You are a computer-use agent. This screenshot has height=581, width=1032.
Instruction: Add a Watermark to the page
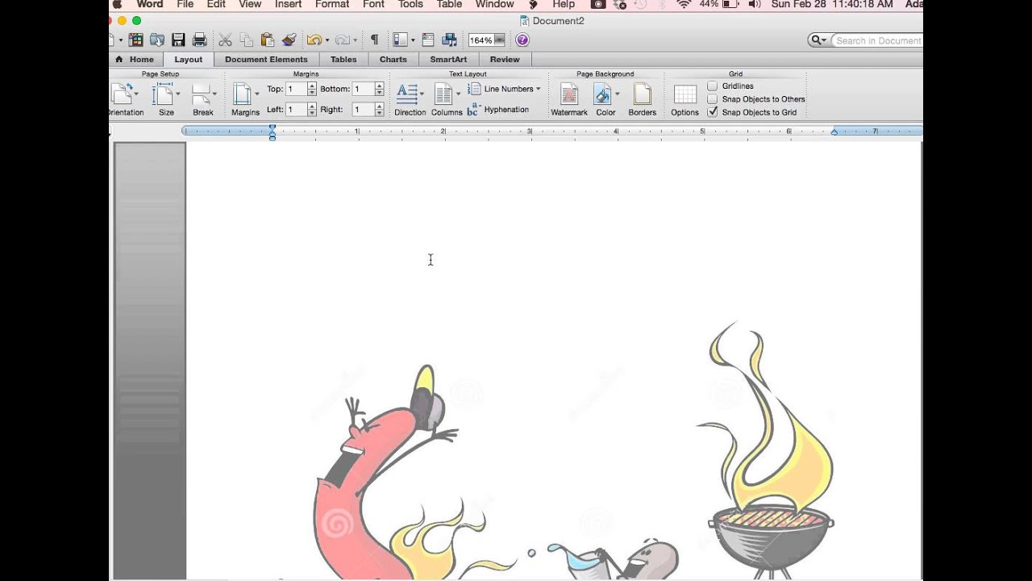[569, 99]
